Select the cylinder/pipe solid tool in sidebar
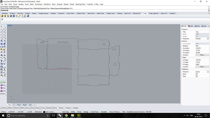This screenshot has width=210, height=118. point(4,44)
